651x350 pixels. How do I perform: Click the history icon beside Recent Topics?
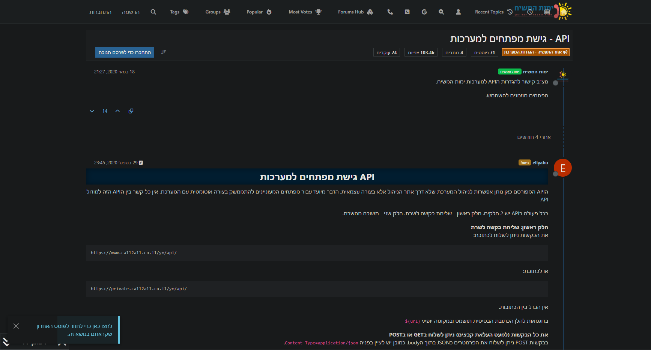click(x=509, y=12)
